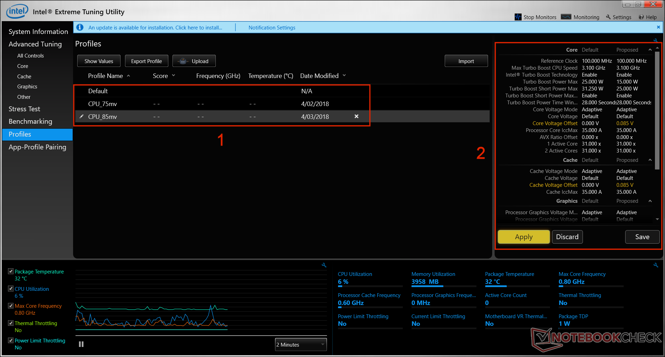The width and height of the screenshot is (665, 357).
Task: Collapse the Graphics settings section
Action: tap(650, 201)
